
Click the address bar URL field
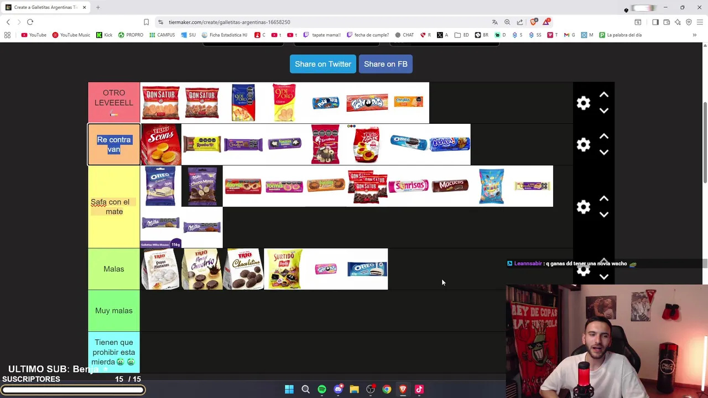[x=321, y=22]
